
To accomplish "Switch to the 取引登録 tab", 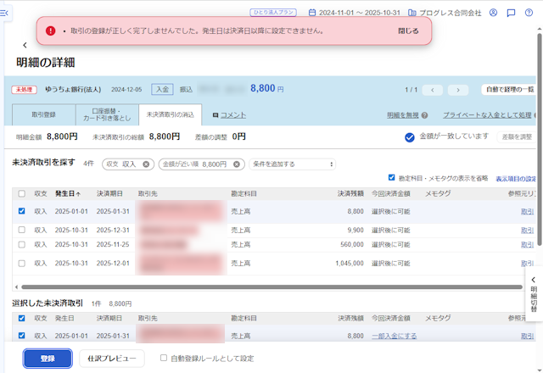I will coord(43,114).
